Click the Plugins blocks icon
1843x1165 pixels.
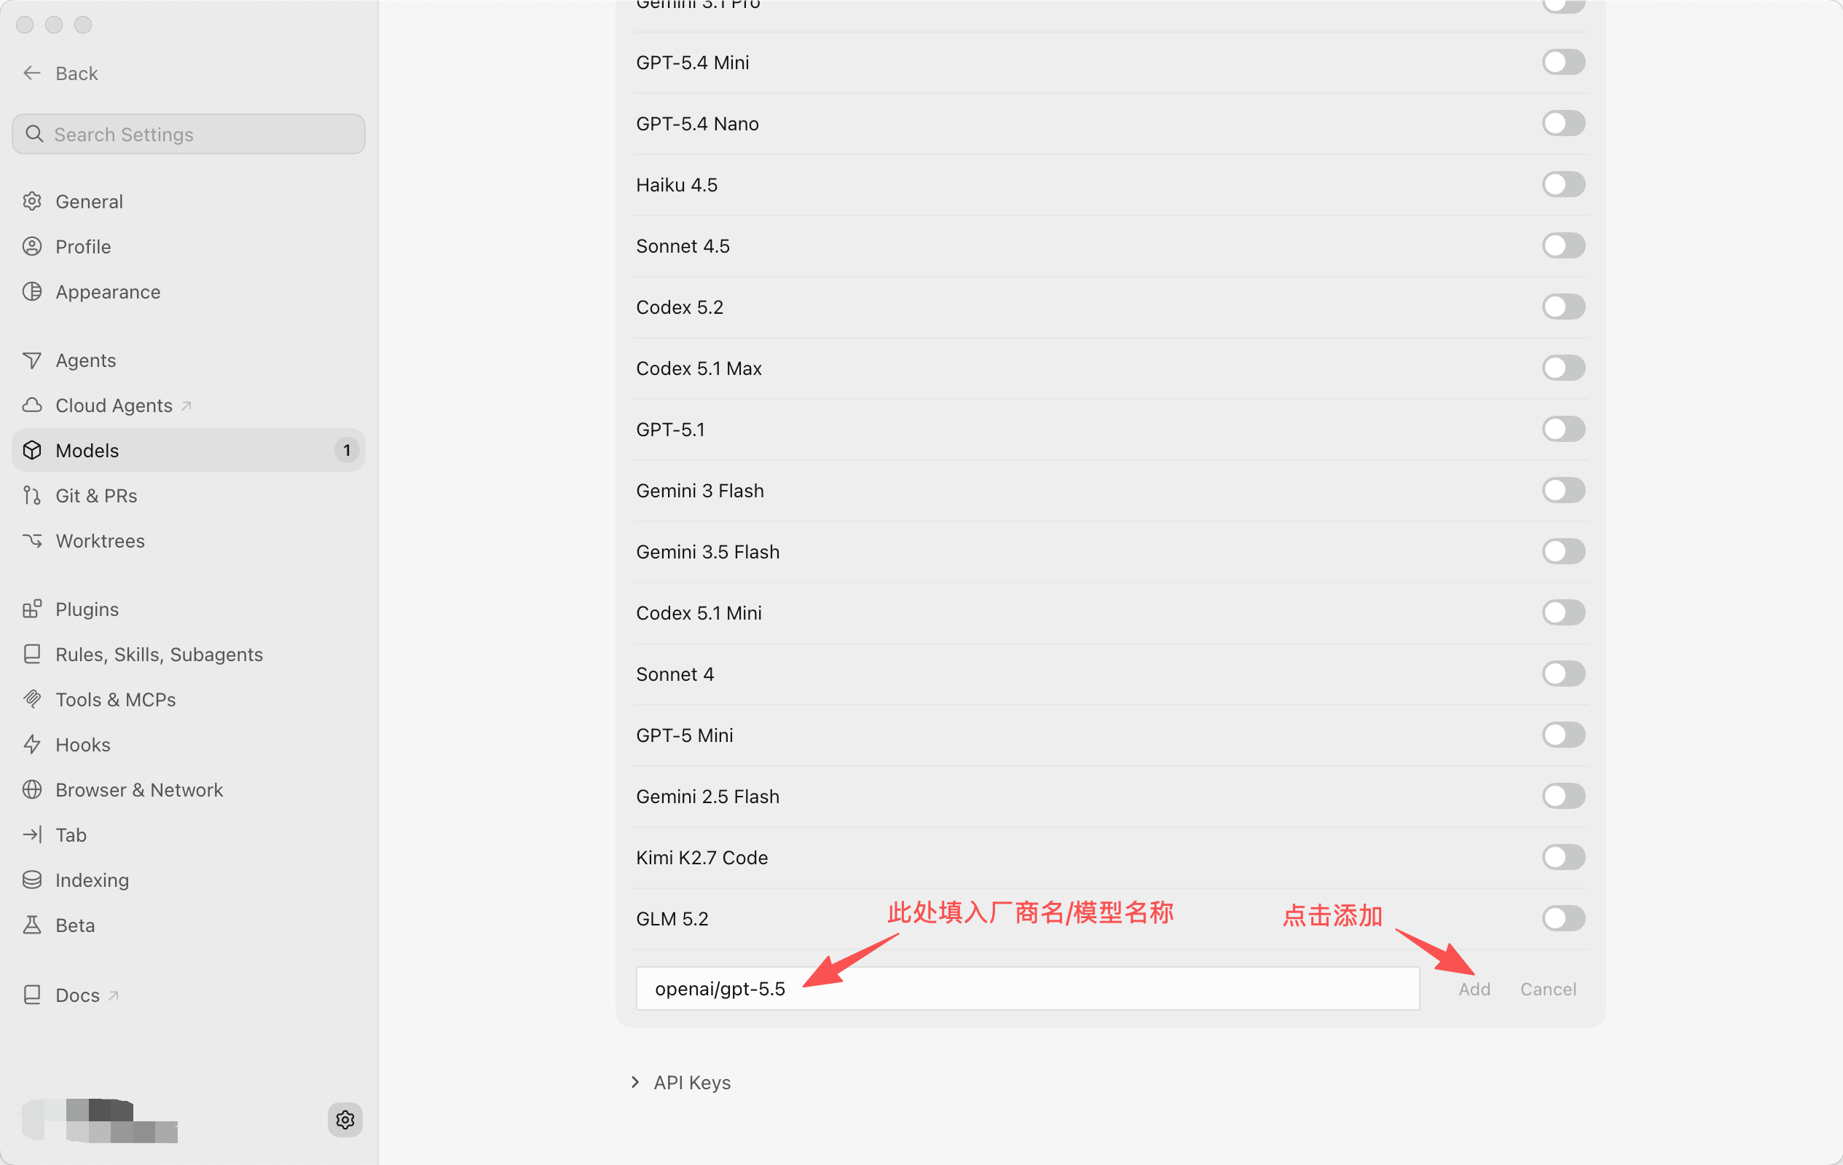click(32, 609)
